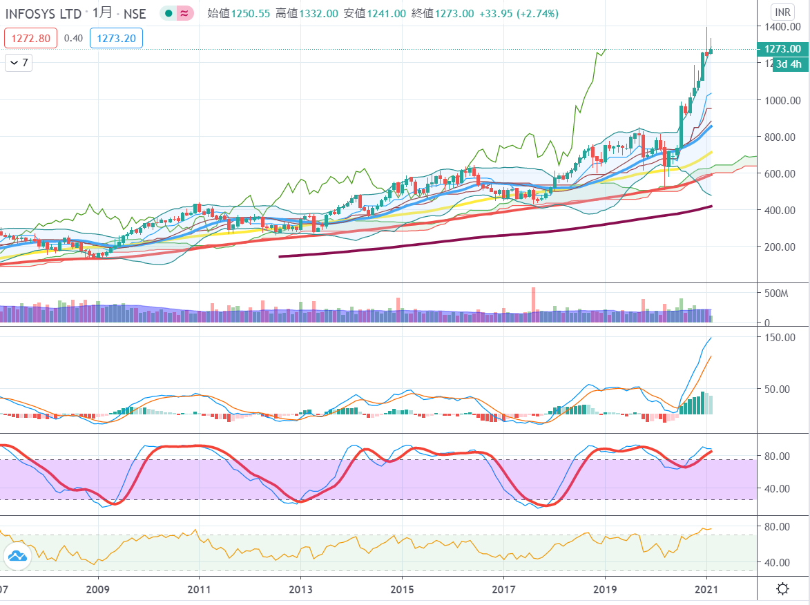Open chart settings gear icon
This screenshot has height=605, width=810.
(x=782, y=588)
